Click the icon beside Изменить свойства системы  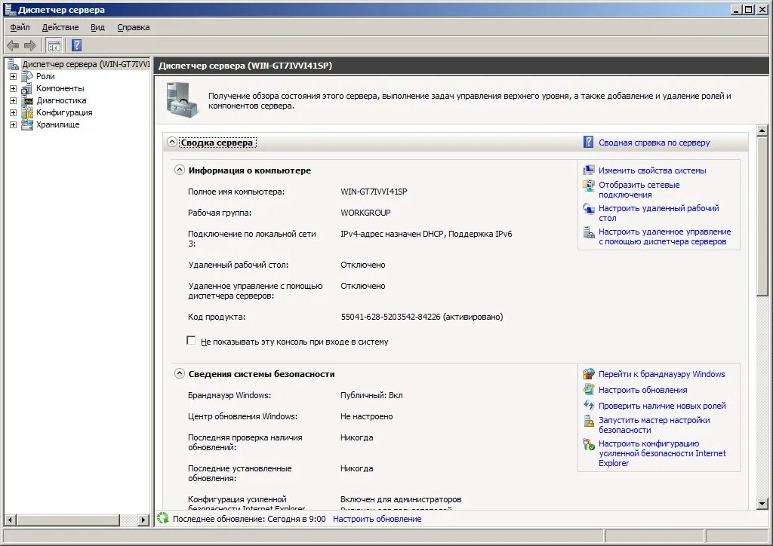point(589,170)
